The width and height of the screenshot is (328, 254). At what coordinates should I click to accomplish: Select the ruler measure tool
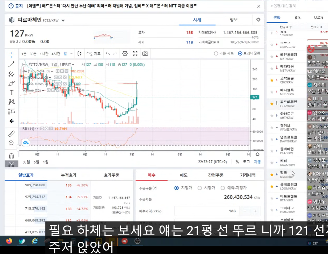(12, 134)
